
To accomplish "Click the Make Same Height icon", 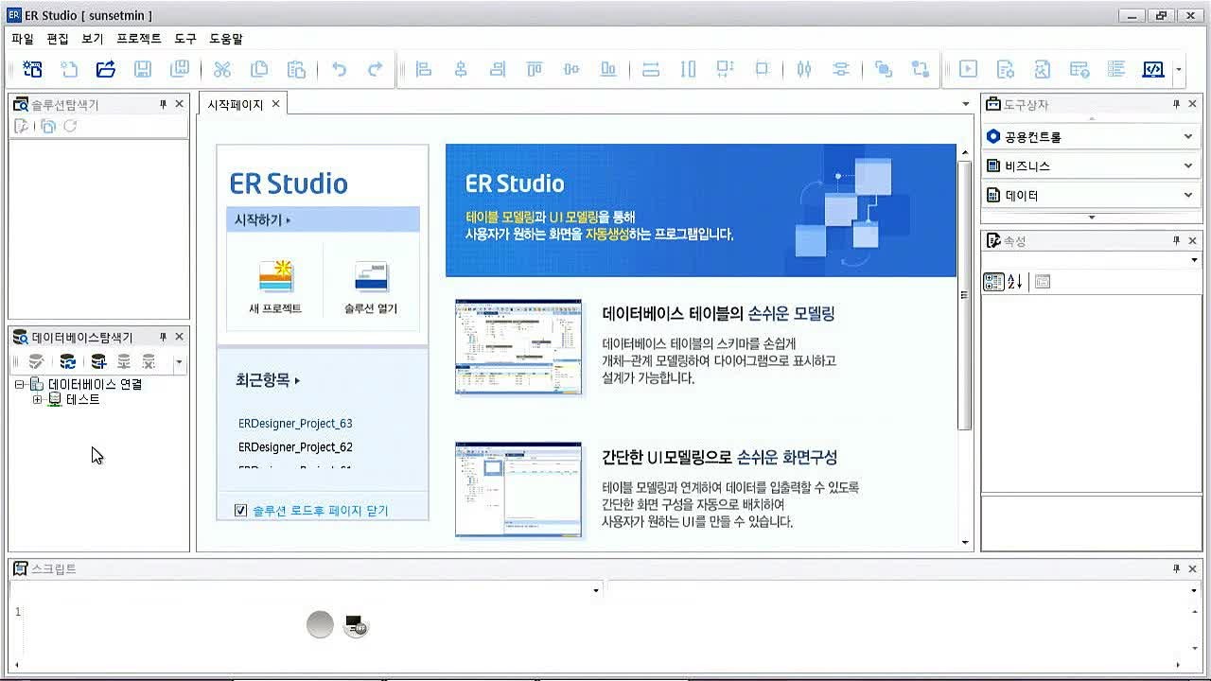I will [688, 69].
